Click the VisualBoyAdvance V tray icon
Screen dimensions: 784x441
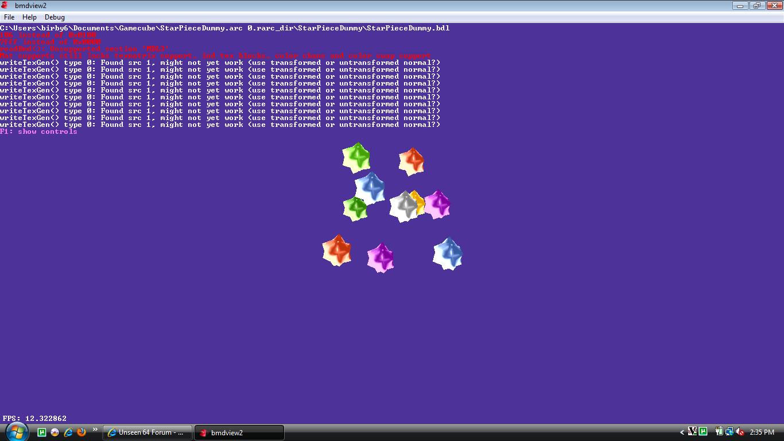click(x=692, y=431)
